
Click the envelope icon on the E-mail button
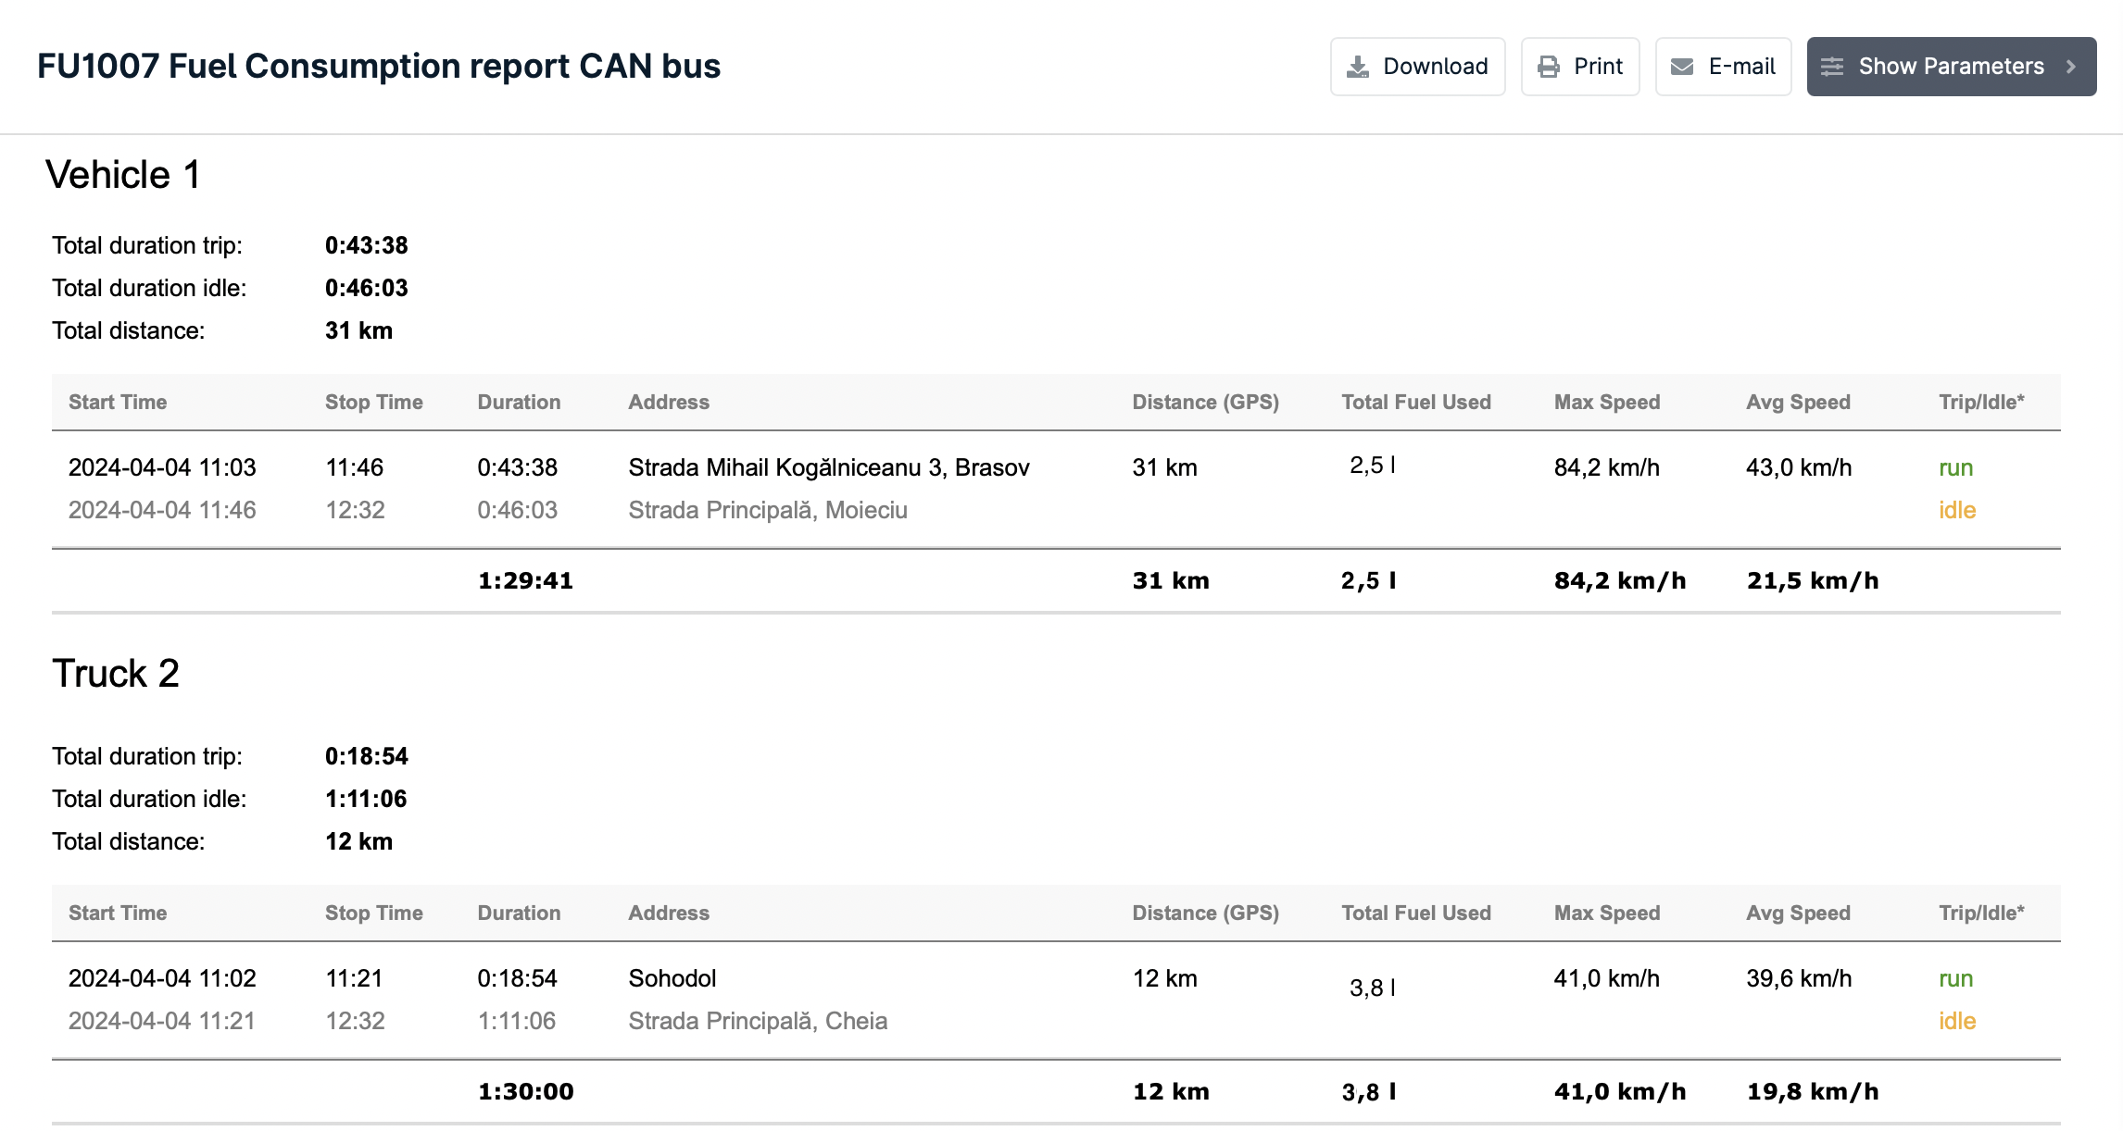pyautogui.click(x=1683, y=66)
